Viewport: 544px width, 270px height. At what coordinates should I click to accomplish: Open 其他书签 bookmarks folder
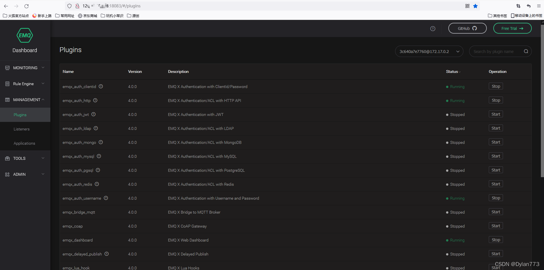[497, 16]
